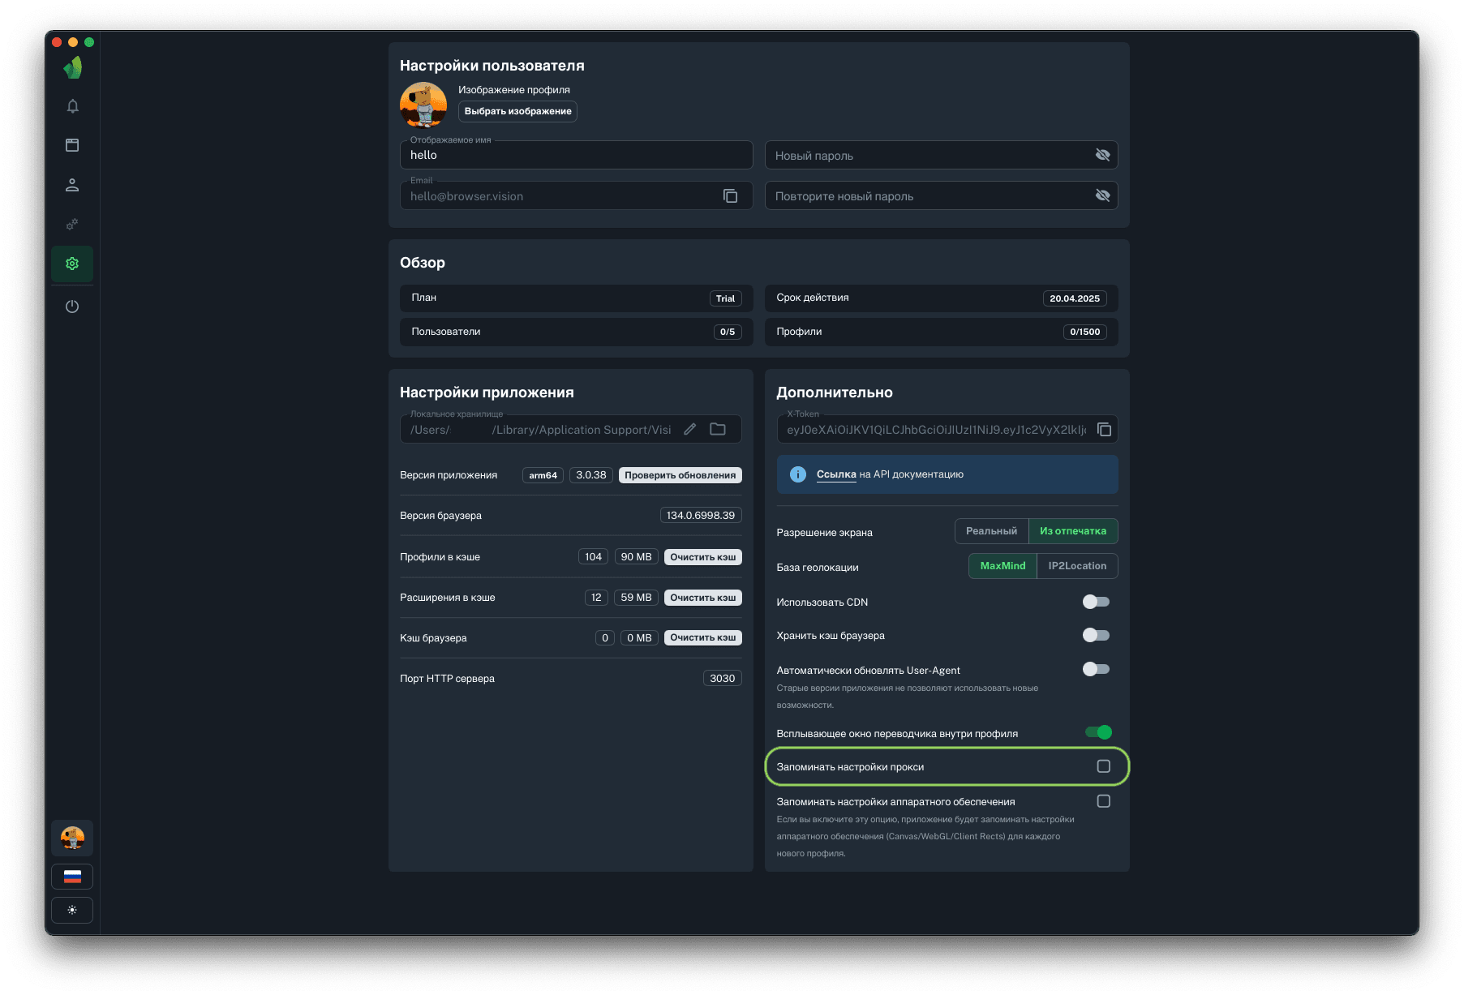
Task: Open the notifications bell in sidebar
Action: click(72, 106)
